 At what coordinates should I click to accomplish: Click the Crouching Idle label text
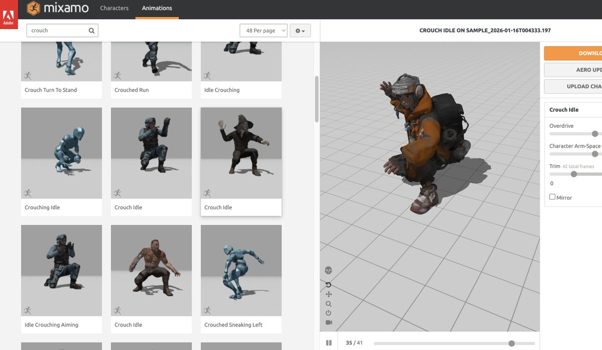tap(42, 207)
